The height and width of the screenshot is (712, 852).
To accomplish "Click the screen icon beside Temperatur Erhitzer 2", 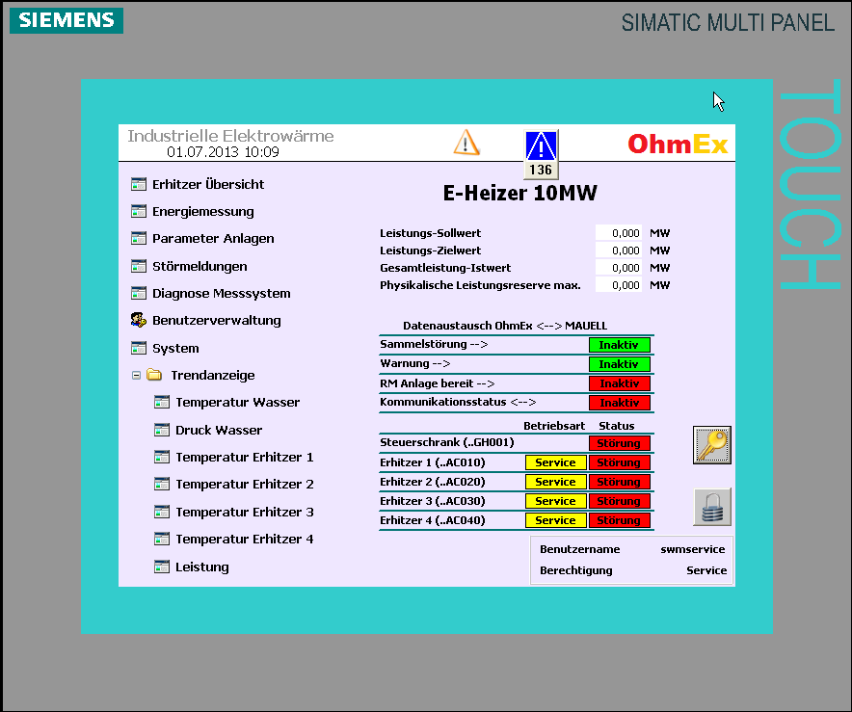I will (x=162, y=484).
